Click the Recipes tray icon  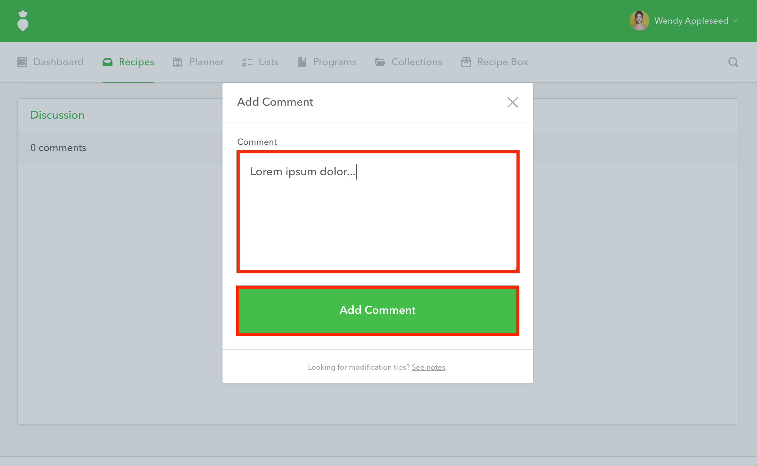(108, 62)
